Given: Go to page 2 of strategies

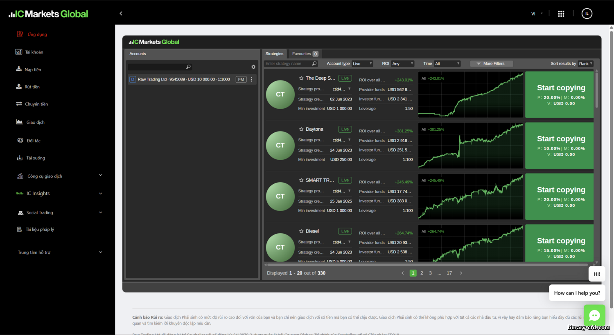Looking at the screenshot, I should coord(422,273).
